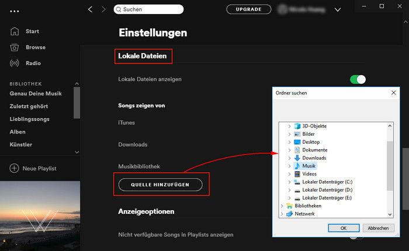Click the Suchen search field
Image resolution: width=409 pixels, height=251 pixels.
[148, 9]
